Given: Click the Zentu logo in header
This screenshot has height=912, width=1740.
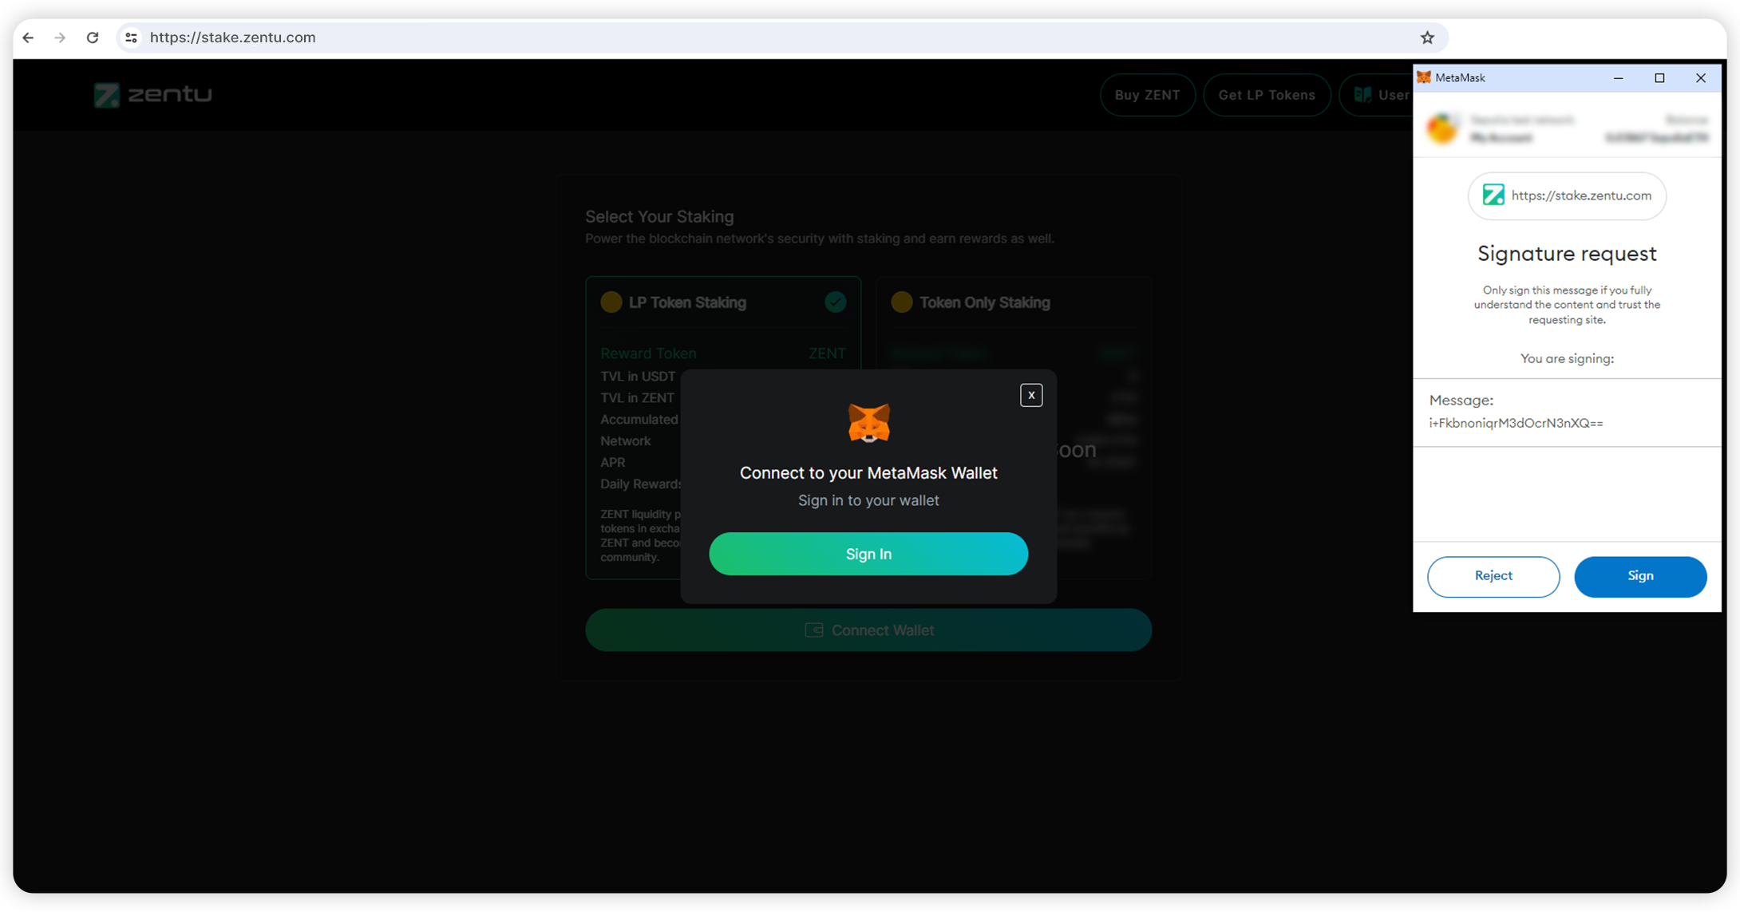Looking at the screenshot, I should 153,95.
